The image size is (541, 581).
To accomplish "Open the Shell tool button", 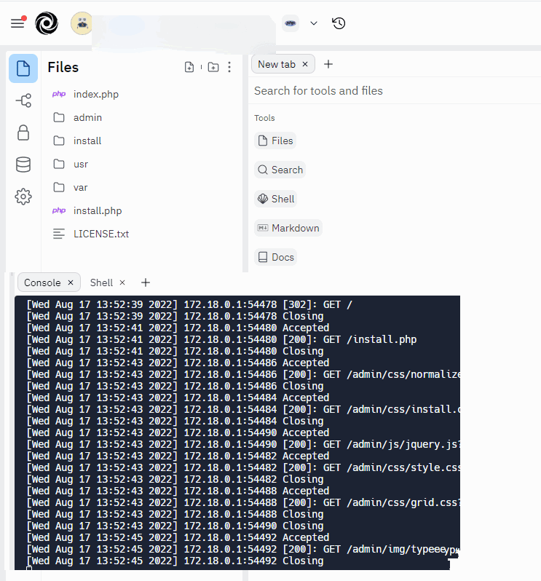I will click(x=276, y=199).
